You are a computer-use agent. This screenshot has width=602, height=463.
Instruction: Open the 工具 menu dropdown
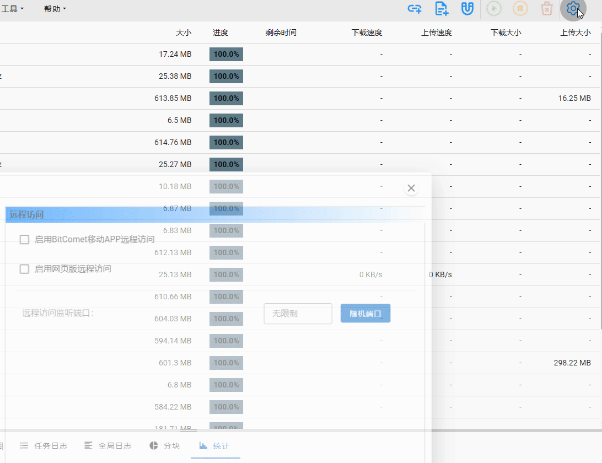click(13, 9)
